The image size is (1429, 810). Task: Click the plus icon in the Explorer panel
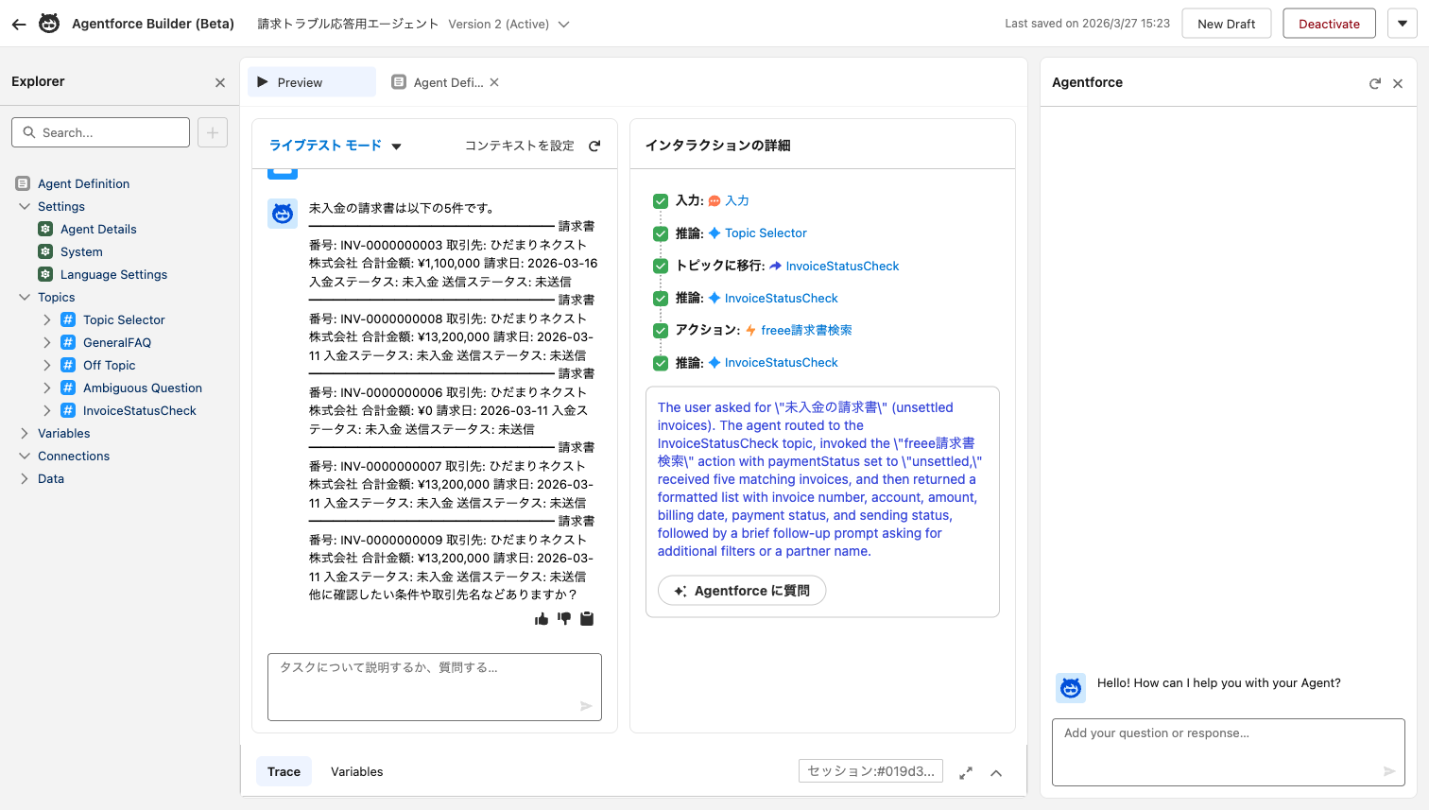pyautogui.click(x=212, y=132)
